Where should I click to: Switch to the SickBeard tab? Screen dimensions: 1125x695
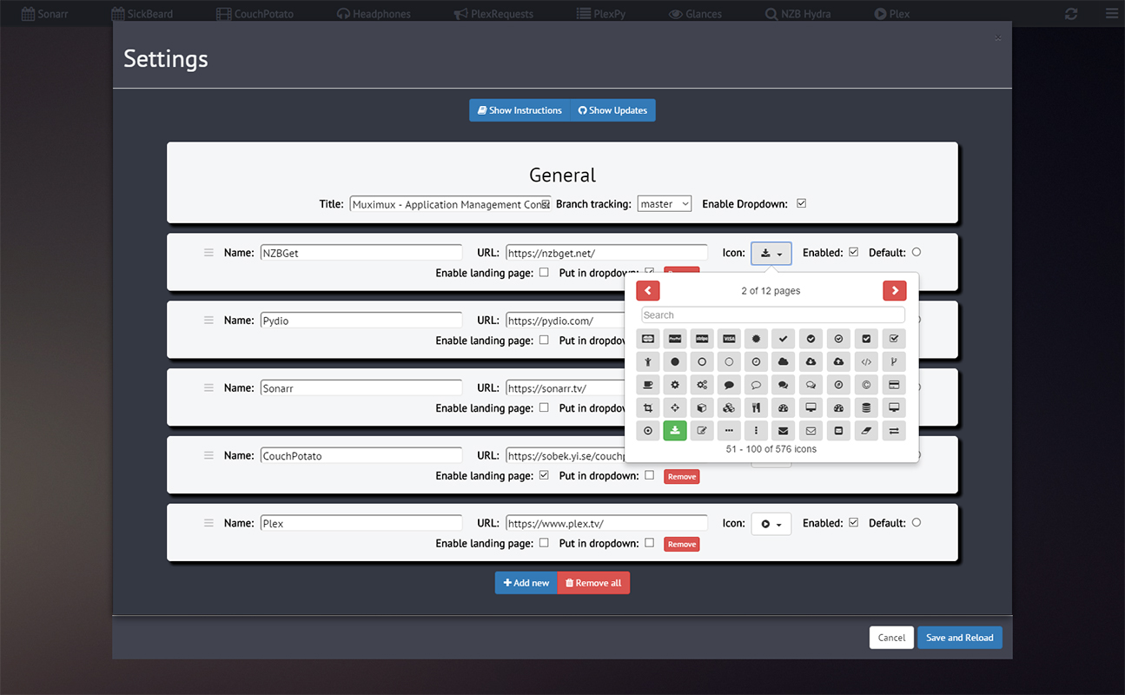tap(142, 14)
